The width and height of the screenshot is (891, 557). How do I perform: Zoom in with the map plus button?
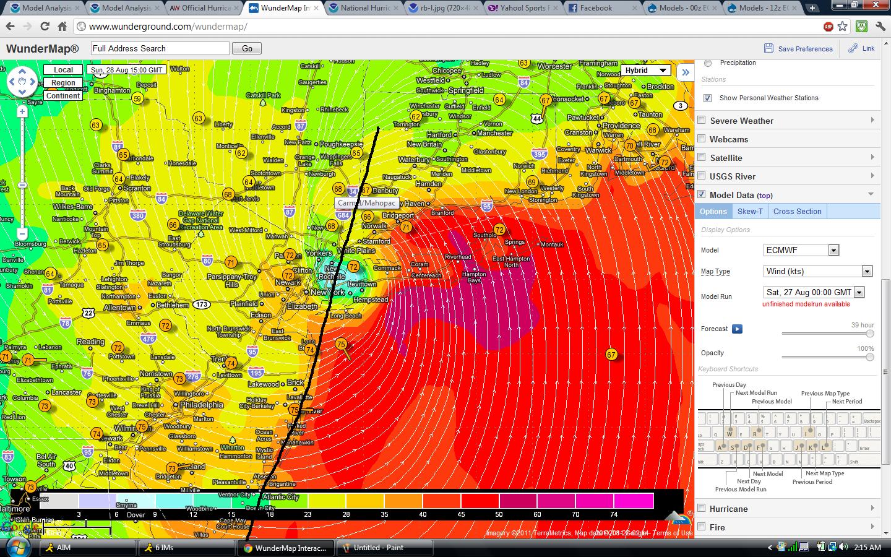(x=22, y=111)
